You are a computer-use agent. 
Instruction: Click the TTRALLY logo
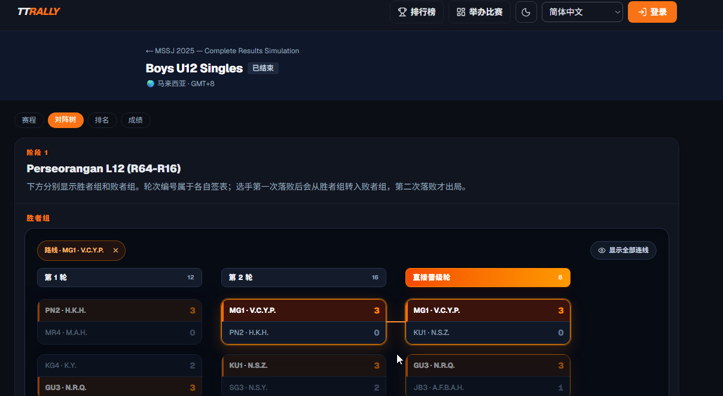(39, 11)
